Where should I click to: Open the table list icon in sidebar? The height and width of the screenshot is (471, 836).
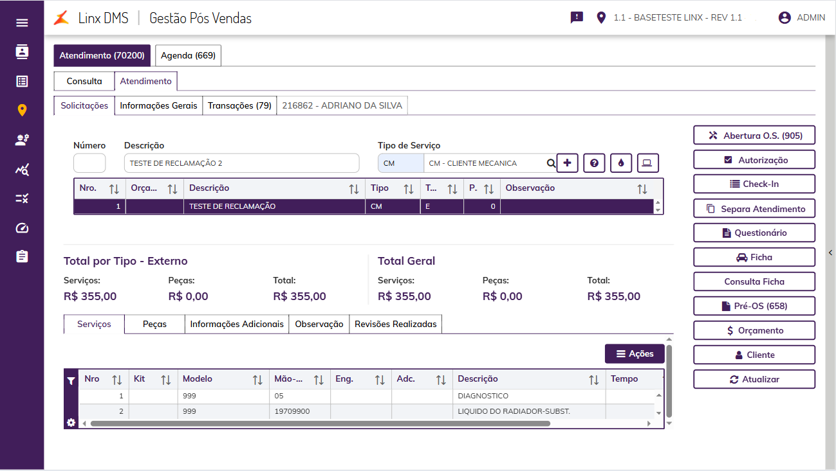tap(22, 81)
